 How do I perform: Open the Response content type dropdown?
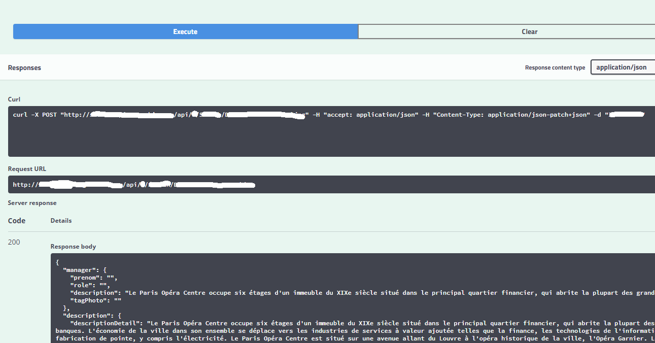pyautogui.click(x=623, y=67)
